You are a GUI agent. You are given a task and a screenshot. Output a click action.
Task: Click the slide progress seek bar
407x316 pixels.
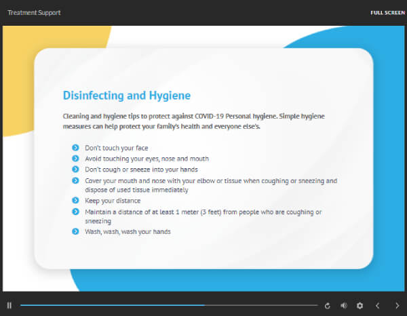[168, 306]
